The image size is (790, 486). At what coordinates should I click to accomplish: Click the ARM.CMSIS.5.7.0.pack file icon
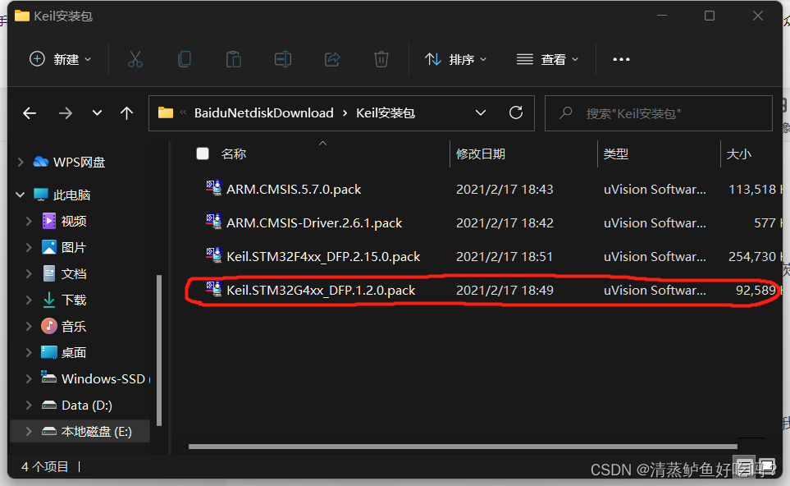pyautogui.click(x=213, y=188)
